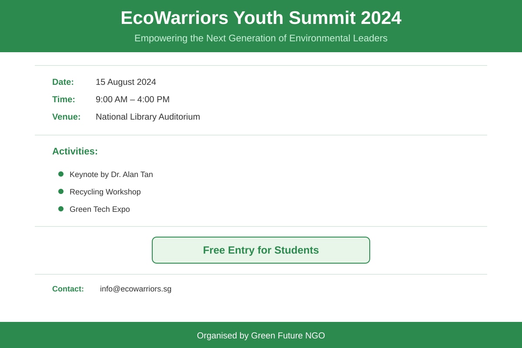Select the 15 August 2024 date text
This screenshot has height=348, width=522.
(x=126, y=82)
